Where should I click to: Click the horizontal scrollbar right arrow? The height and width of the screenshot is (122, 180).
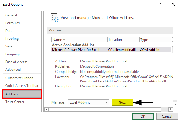point(171,109)
